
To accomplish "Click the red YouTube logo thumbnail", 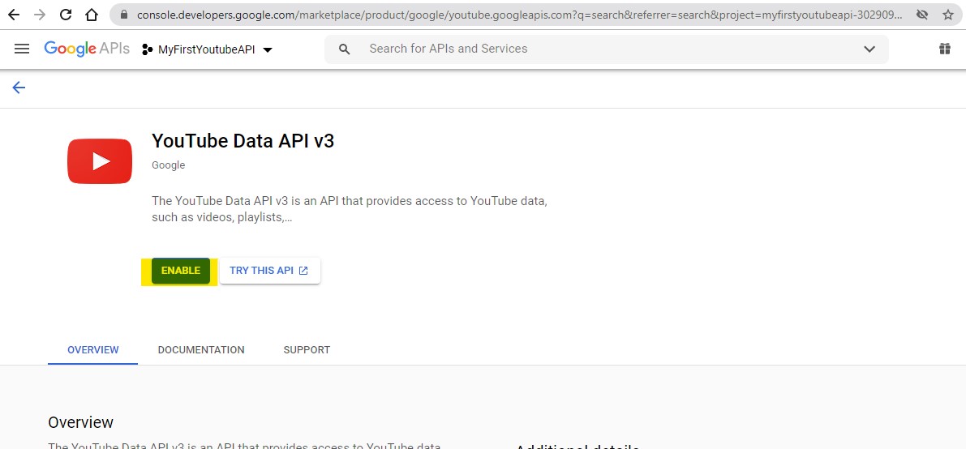I will [x=100, y=161].
